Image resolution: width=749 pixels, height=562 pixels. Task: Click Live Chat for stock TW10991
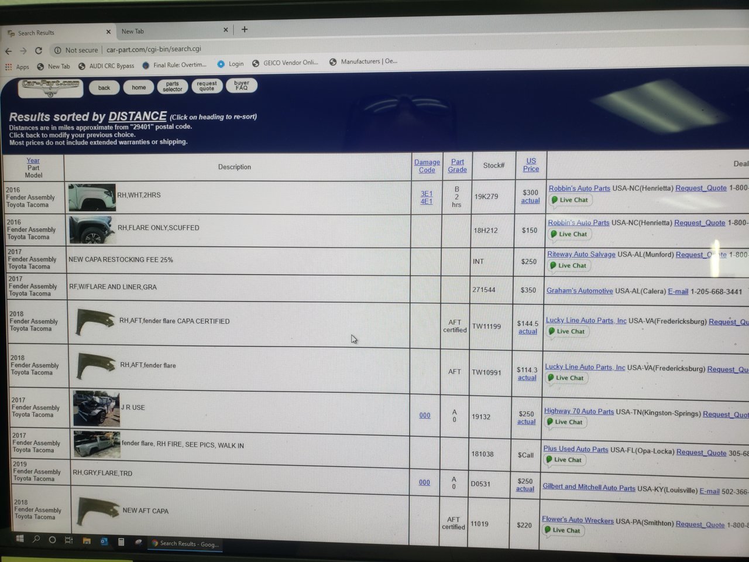[565, 378]
